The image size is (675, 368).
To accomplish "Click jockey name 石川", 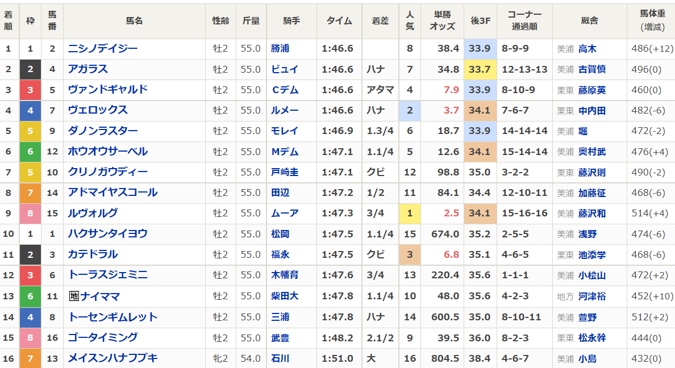I will [x=280, y=358].
